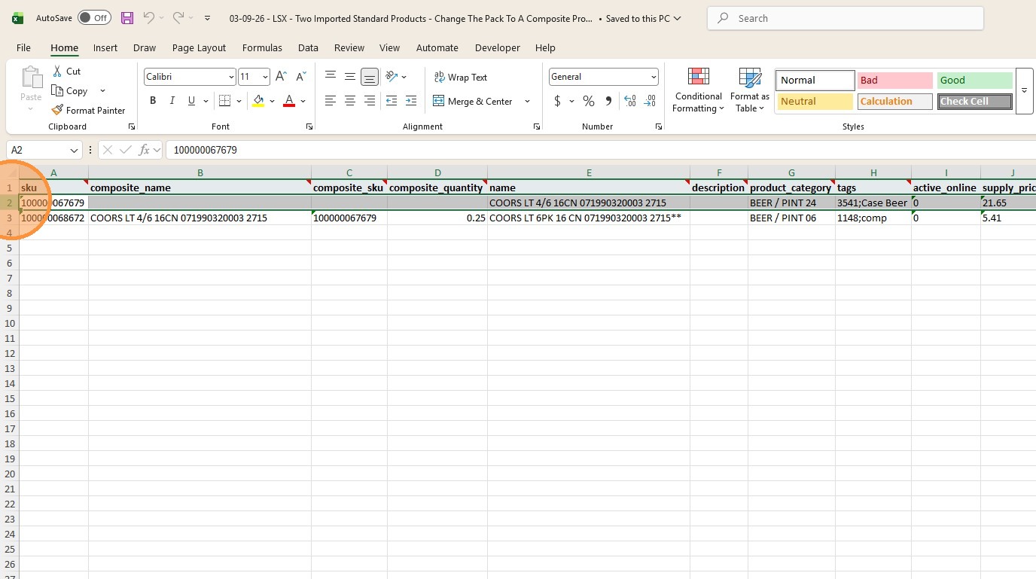Open Font group dialog launcher

click(x=309, y=127)
